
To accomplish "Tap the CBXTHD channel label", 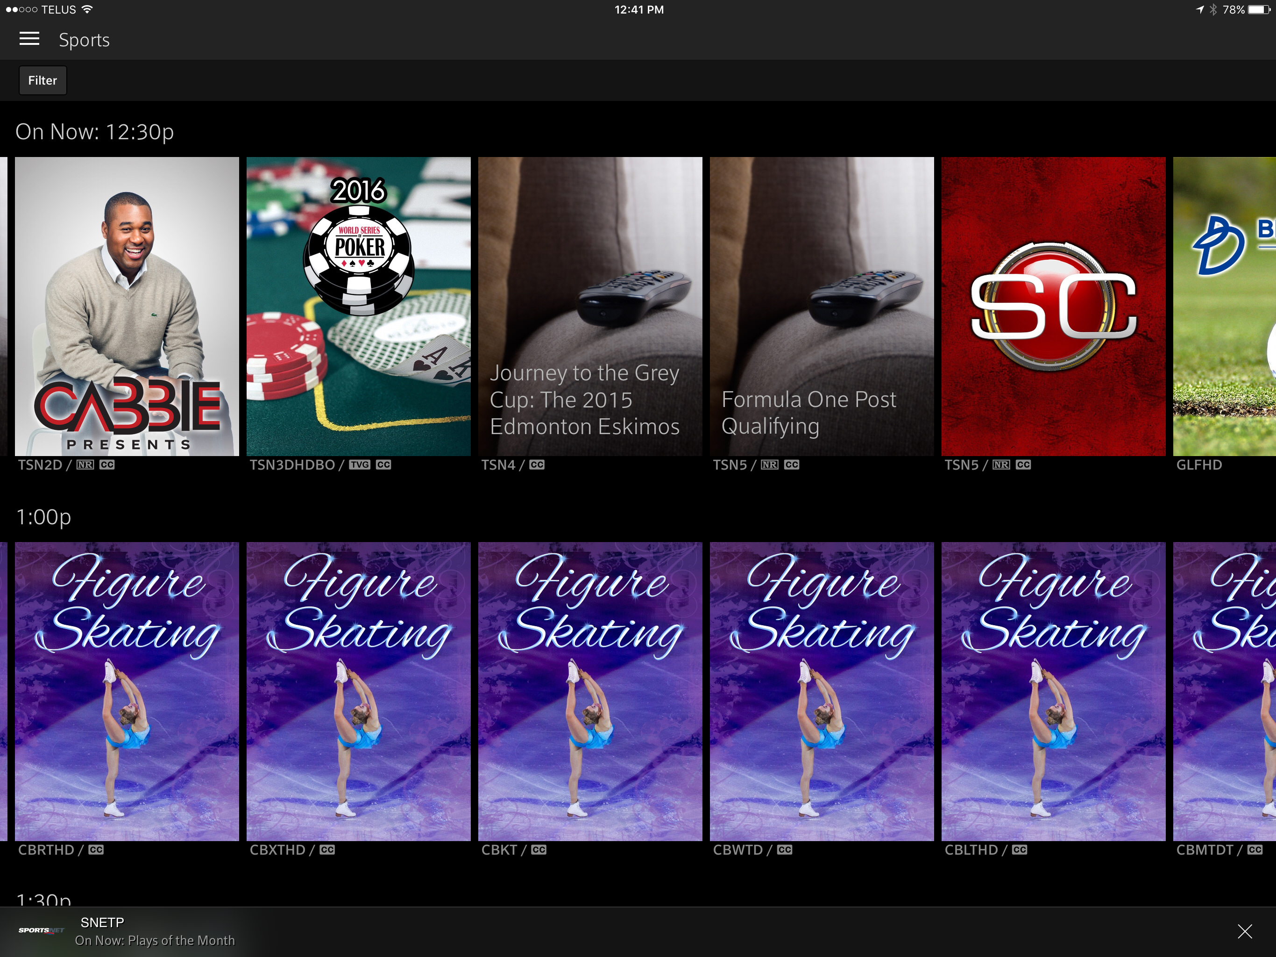I will [277, 850].
